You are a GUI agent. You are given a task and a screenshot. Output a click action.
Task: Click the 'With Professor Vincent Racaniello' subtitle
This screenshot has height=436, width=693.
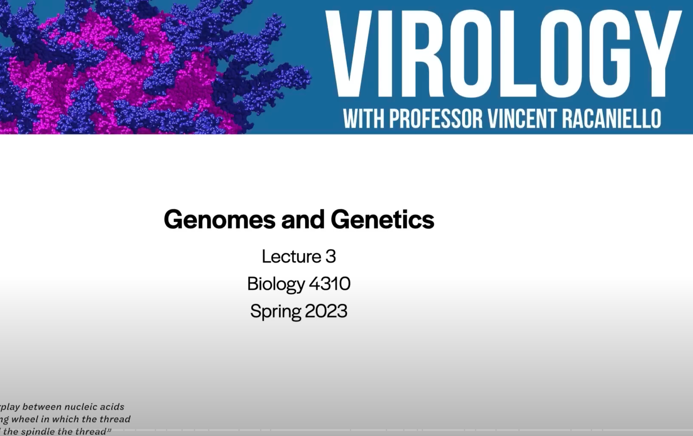(502, 119)
